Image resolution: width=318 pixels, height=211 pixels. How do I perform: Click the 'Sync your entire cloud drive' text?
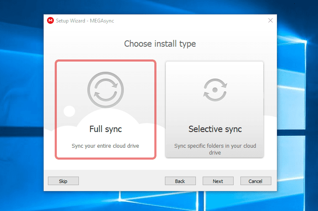coord(105,146)
